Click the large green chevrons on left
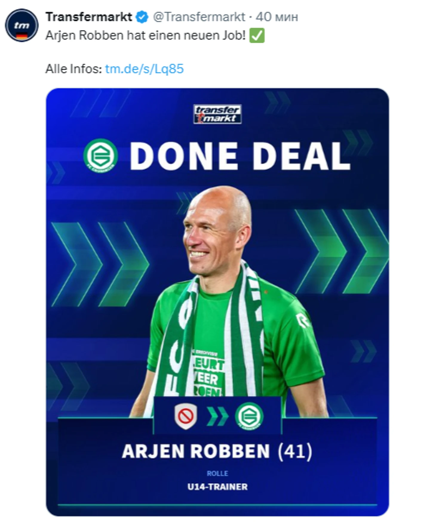The width and height of the screenshot is (436, 522). (100, 264)
